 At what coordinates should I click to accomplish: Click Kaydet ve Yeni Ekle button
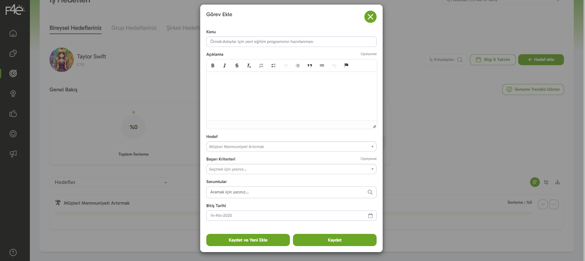[x=248, y=240]
